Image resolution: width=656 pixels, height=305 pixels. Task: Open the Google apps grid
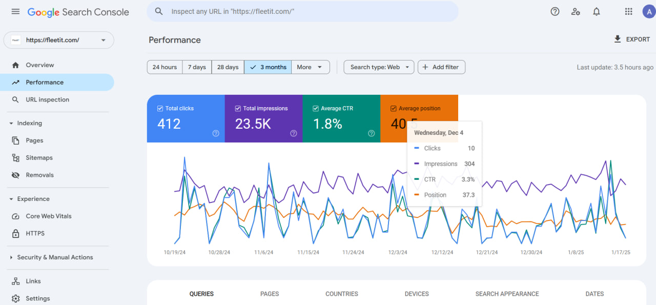click(628, 11)
